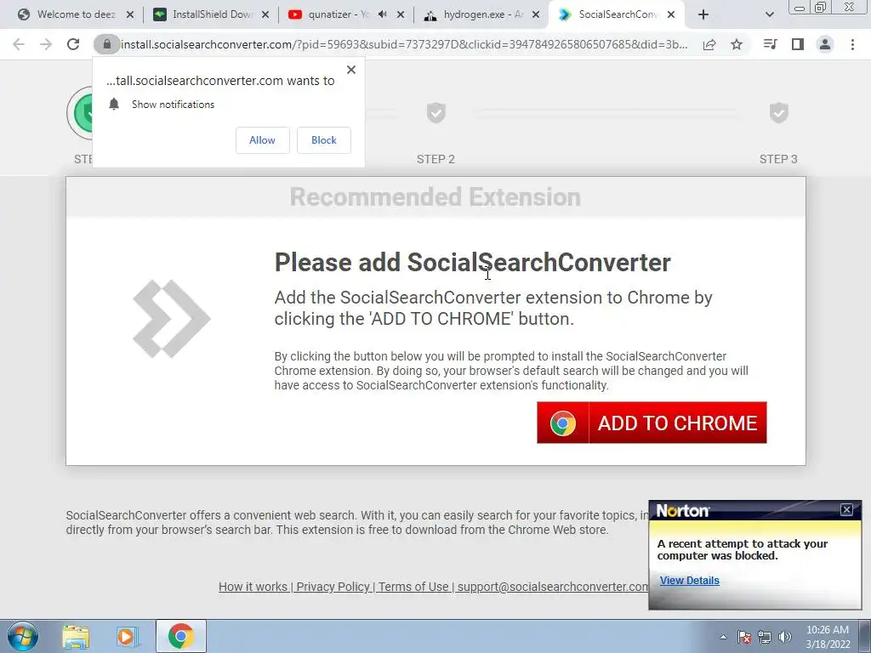Toggle the browser side panel
This screenshot has width=871, height=653.
click(797, 44)
